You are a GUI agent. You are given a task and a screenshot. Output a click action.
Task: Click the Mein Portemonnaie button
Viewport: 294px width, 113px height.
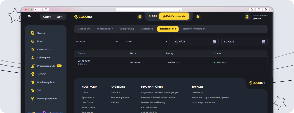[174, 16]
